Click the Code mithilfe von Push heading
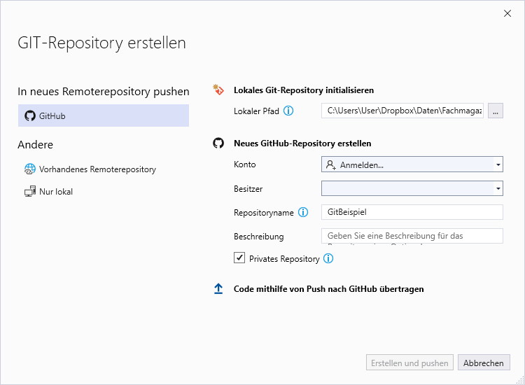This screenshot has height=385, width=525. point(329,289)
